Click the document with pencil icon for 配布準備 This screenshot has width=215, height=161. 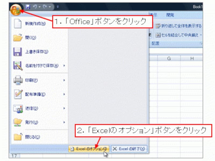[x=18, y=94]
